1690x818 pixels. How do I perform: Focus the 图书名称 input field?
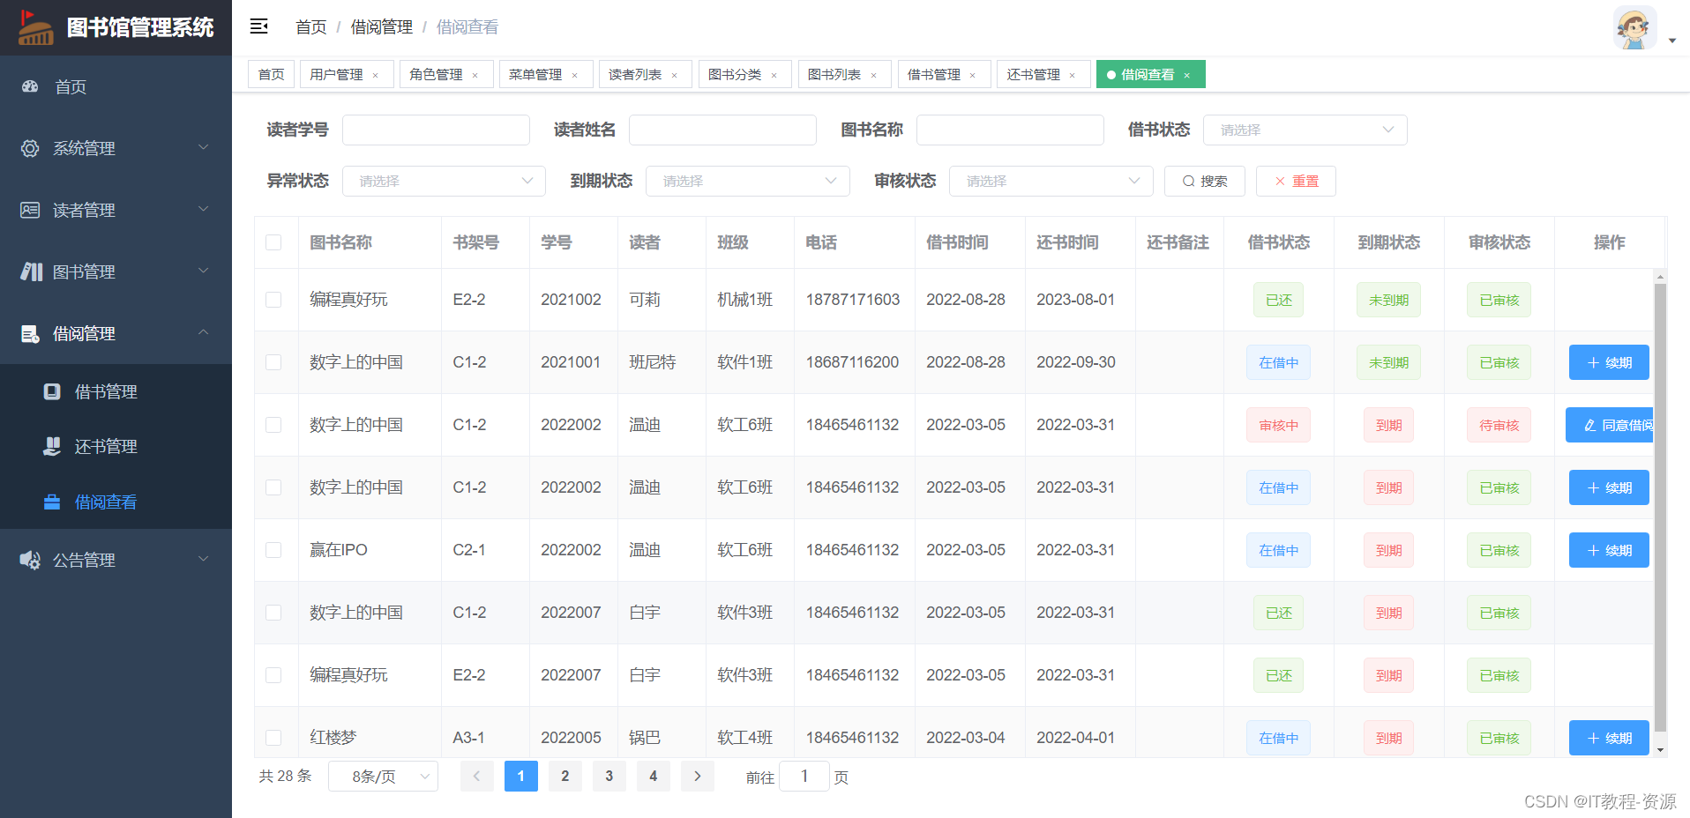pyautogui.click(x=1010, y=130)
